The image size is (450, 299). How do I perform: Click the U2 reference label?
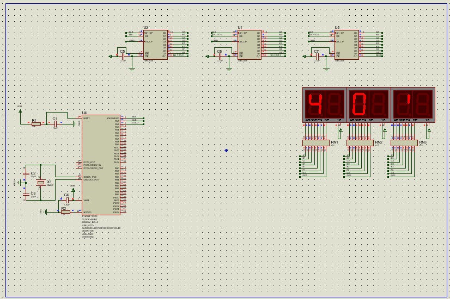146,28
